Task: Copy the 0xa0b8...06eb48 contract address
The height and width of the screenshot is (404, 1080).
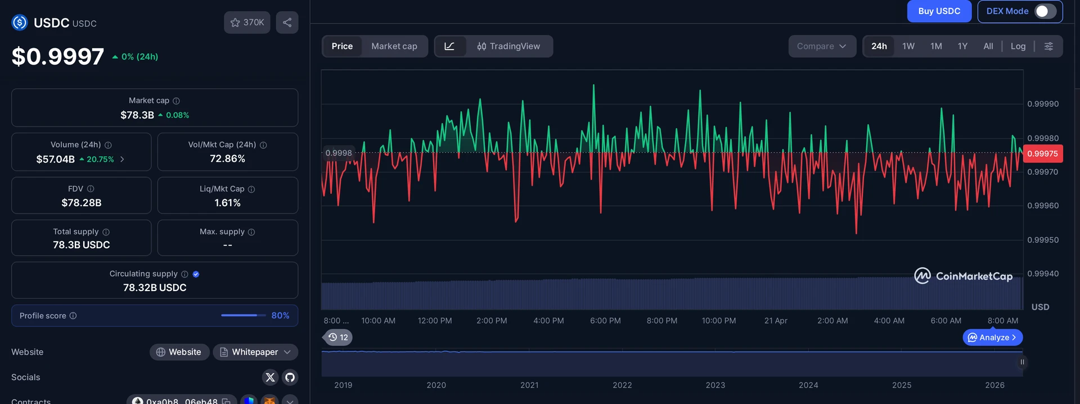Action: (226, 401)
